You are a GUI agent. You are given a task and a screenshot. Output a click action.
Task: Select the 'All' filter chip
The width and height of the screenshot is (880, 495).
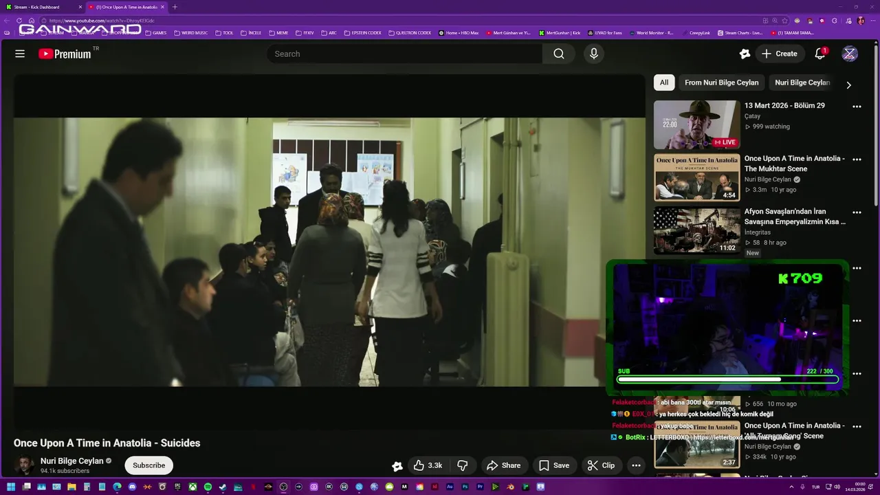tap(664, 82)
